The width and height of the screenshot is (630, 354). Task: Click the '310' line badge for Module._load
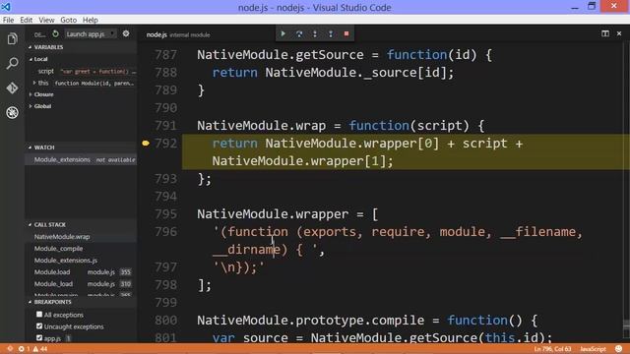click(126, 284)
